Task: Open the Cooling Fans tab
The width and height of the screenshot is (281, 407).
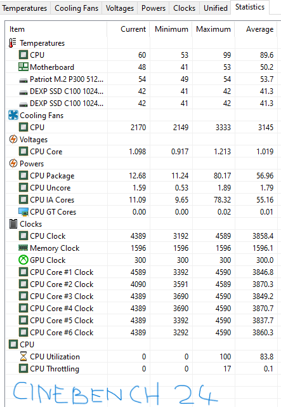Action: (76, 8)
